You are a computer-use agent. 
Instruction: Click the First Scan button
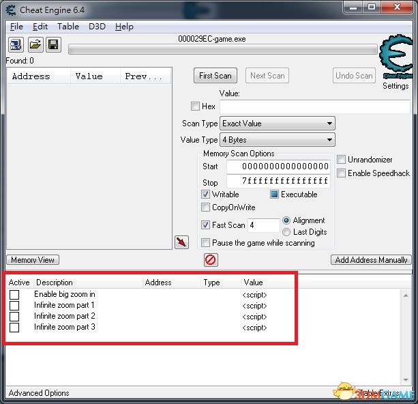point(215,76)
